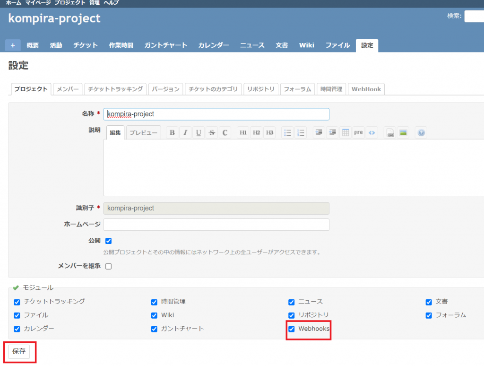Insert preformatted text with the pre icon
The height and width of the screenshot is (366, 484).
(x=358, y=132)
